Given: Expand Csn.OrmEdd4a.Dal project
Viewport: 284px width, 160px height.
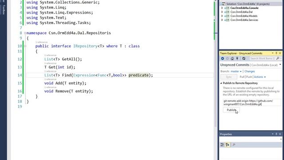Looking at the screenshot, I should [222, 12].
